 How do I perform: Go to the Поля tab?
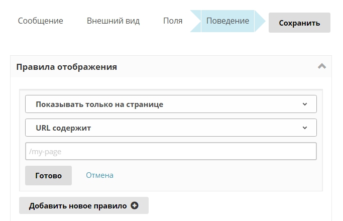[172, 21]
